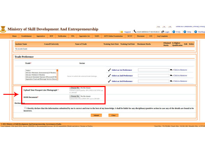205x153 pixels.
Task: Click the 2nd Preference text field
Action: coord(154,75)
